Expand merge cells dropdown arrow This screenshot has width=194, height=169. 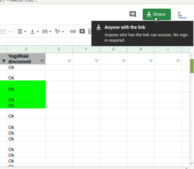pyautogui.click(x=10, y=31)
